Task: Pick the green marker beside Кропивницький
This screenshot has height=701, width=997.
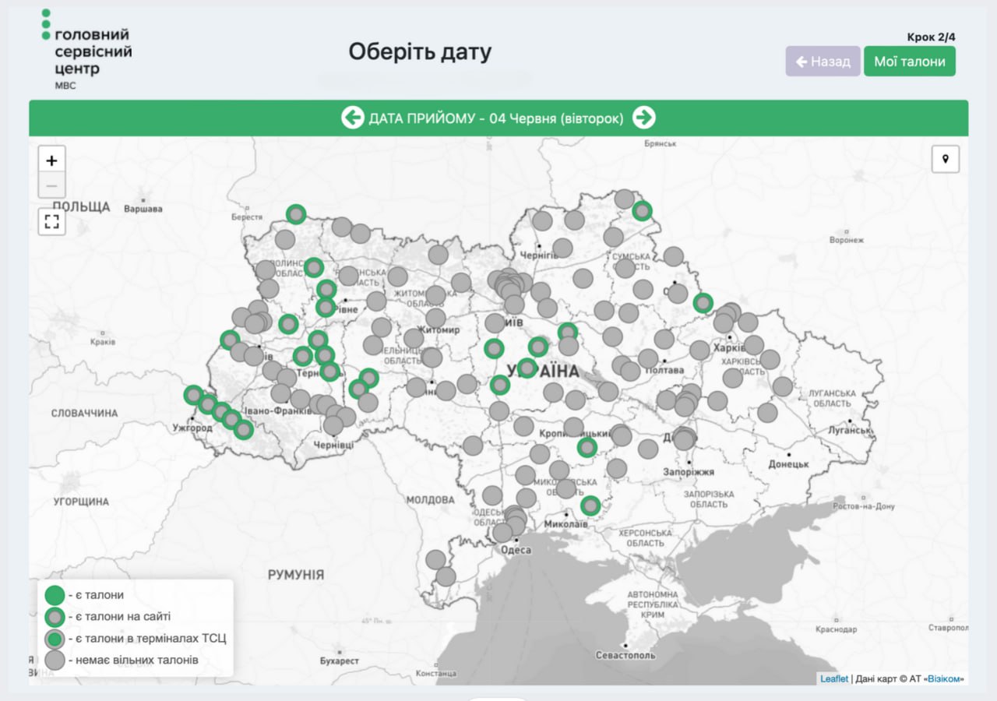Action: (x=587, y=447)
